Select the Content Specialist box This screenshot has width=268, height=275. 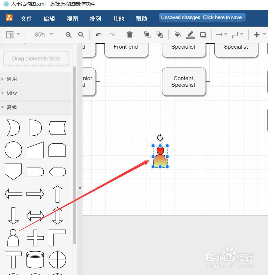click(x=184, y=82)
